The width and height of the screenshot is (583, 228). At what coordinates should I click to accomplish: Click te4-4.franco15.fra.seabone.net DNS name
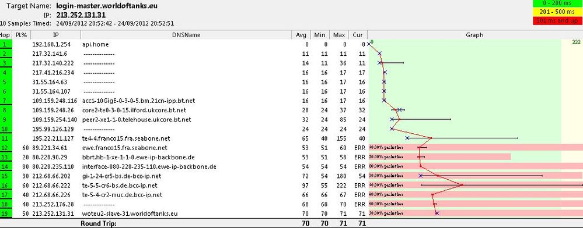pyautogui.click(x=126, y=138)
